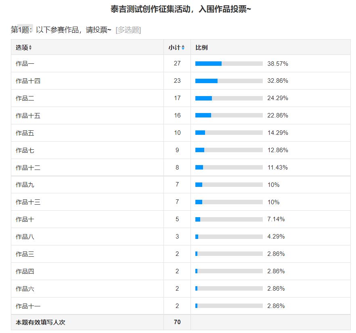
Task: Click the percentage in 作品三 row
Action: [276, 254]
